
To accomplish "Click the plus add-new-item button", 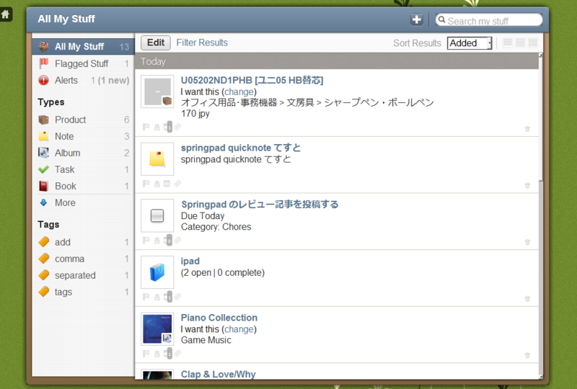I will 417,19.
